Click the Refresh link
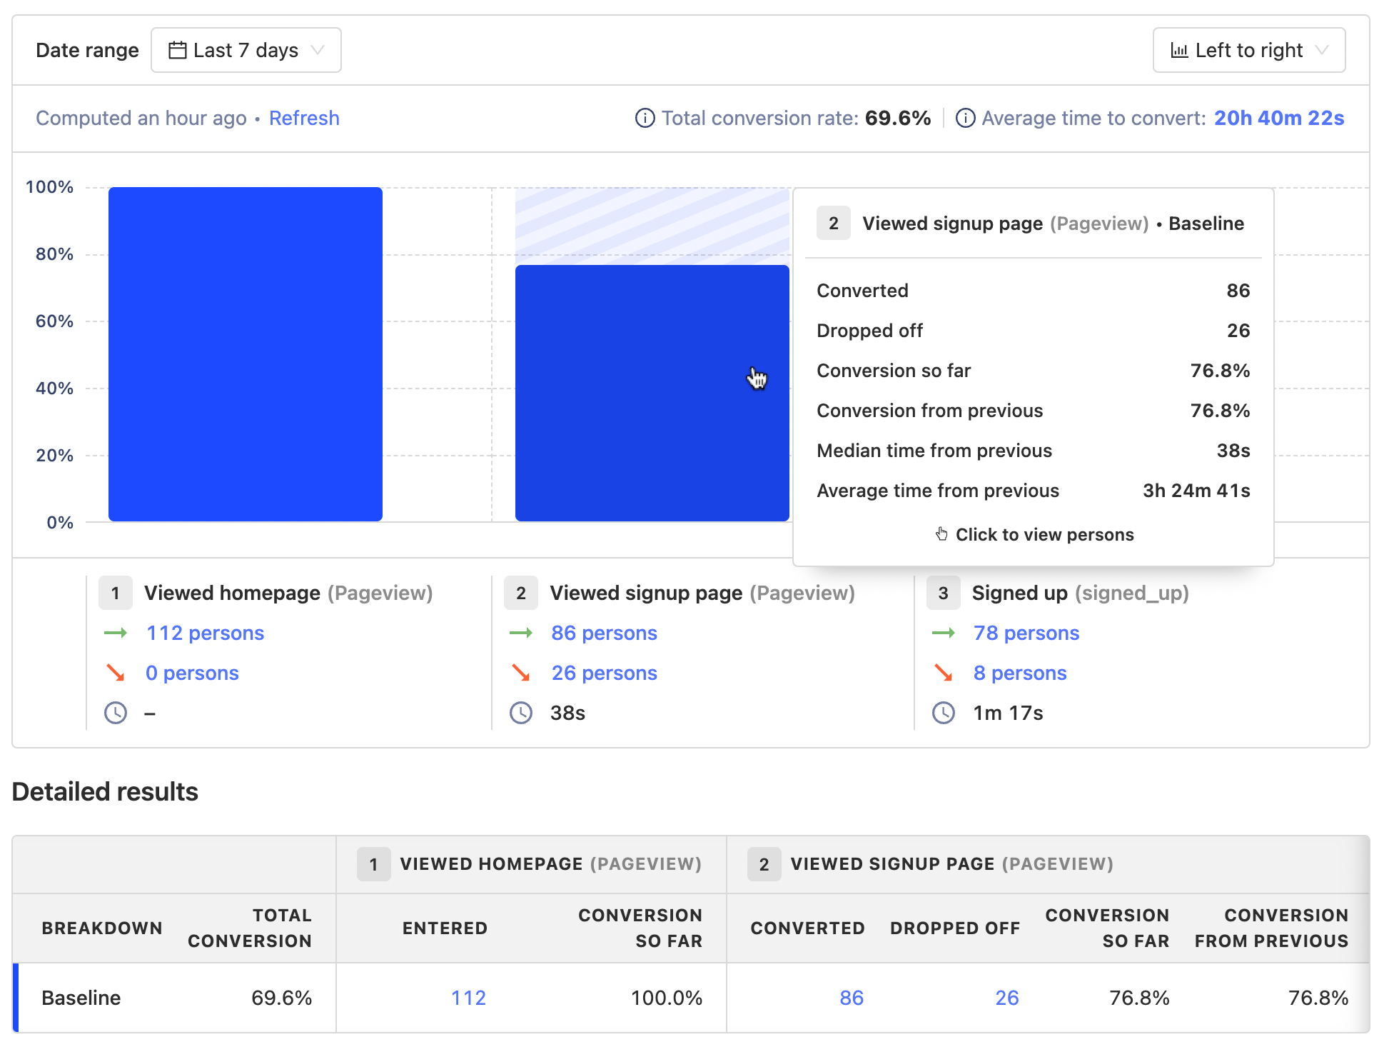Viewport: 1384px width, 1047px height. pos(304,118)
